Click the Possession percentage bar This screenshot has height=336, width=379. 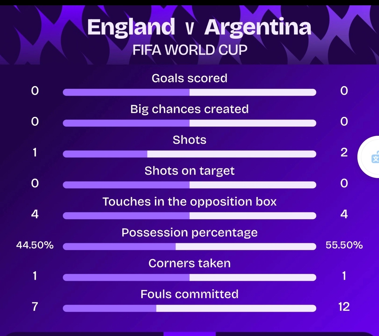click(189, 246)
